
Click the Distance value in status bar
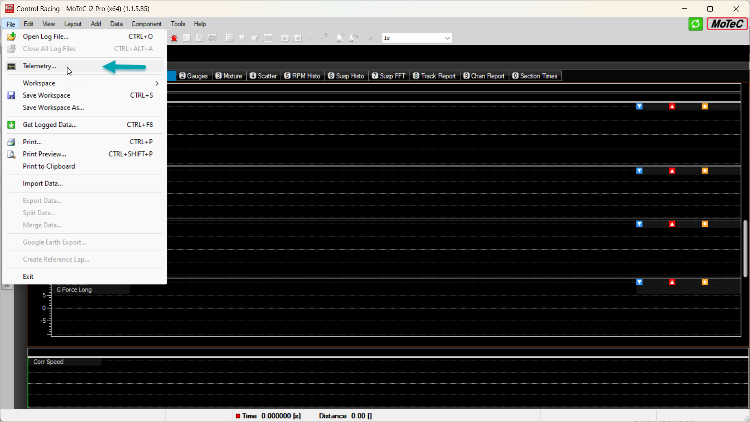point(361,416)
